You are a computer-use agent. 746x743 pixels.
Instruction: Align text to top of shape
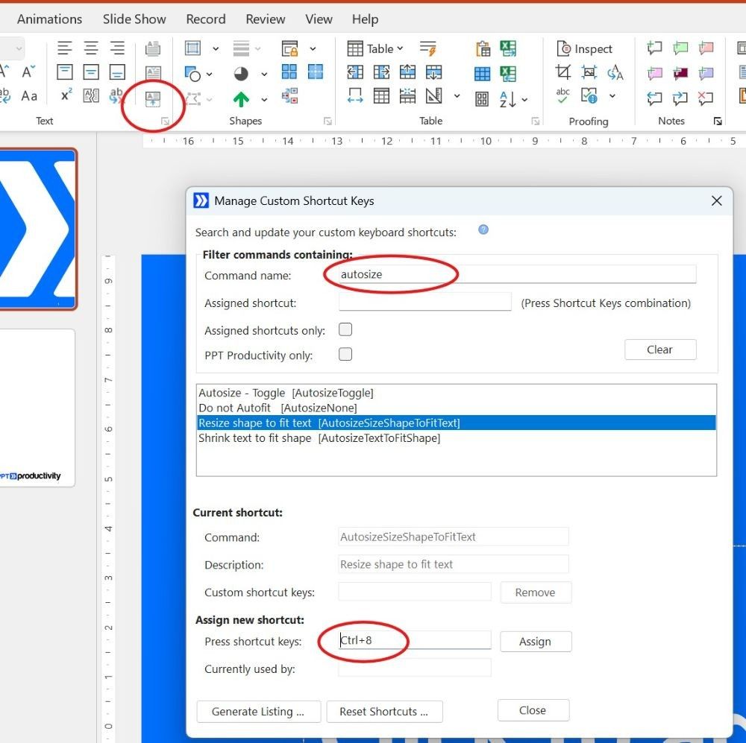(x=65, y=72)
